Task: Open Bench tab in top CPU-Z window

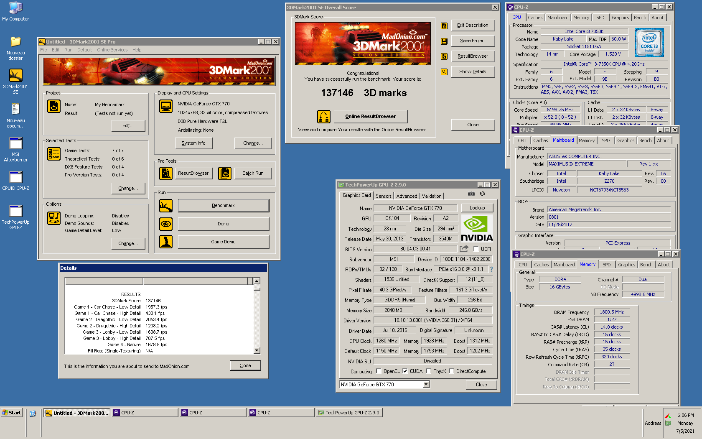Action: point(640,18)
